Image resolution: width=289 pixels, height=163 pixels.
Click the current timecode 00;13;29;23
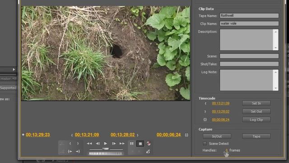tap(38, 135)
